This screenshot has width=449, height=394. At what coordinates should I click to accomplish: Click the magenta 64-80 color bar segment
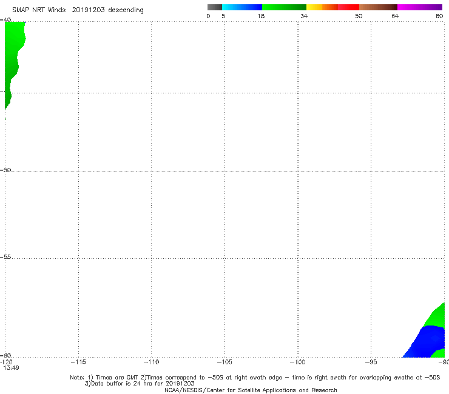[420, 7]
